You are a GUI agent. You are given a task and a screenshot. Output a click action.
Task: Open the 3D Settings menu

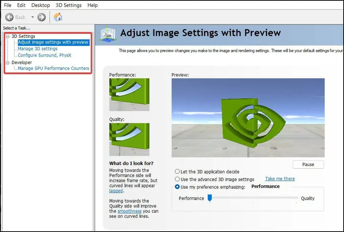pos(68,5)
